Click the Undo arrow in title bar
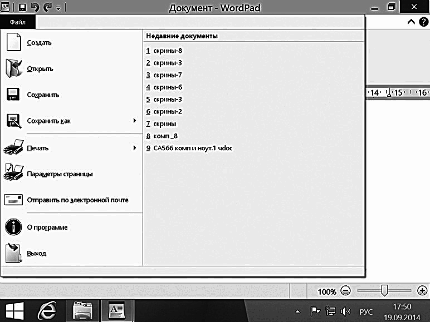This screenshot has width=430, height=322. point(35,7)
